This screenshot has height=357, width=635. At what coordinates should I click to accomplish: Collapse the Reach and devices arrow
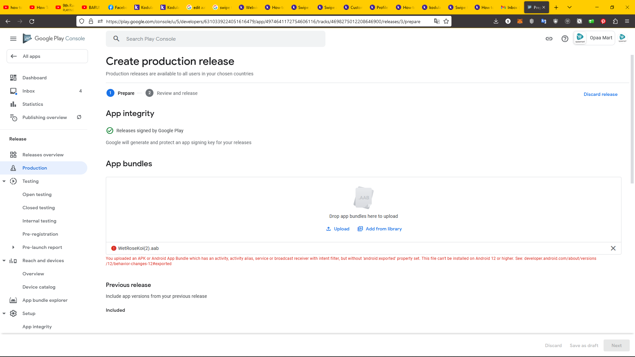[4, 260]
